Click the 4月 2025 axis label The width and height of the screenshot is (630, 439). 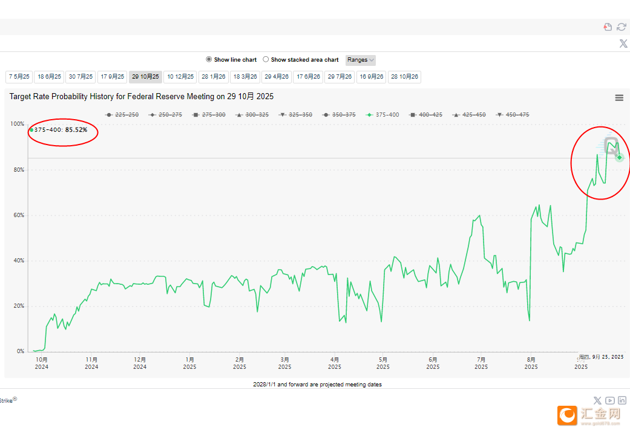coord(334,363)
